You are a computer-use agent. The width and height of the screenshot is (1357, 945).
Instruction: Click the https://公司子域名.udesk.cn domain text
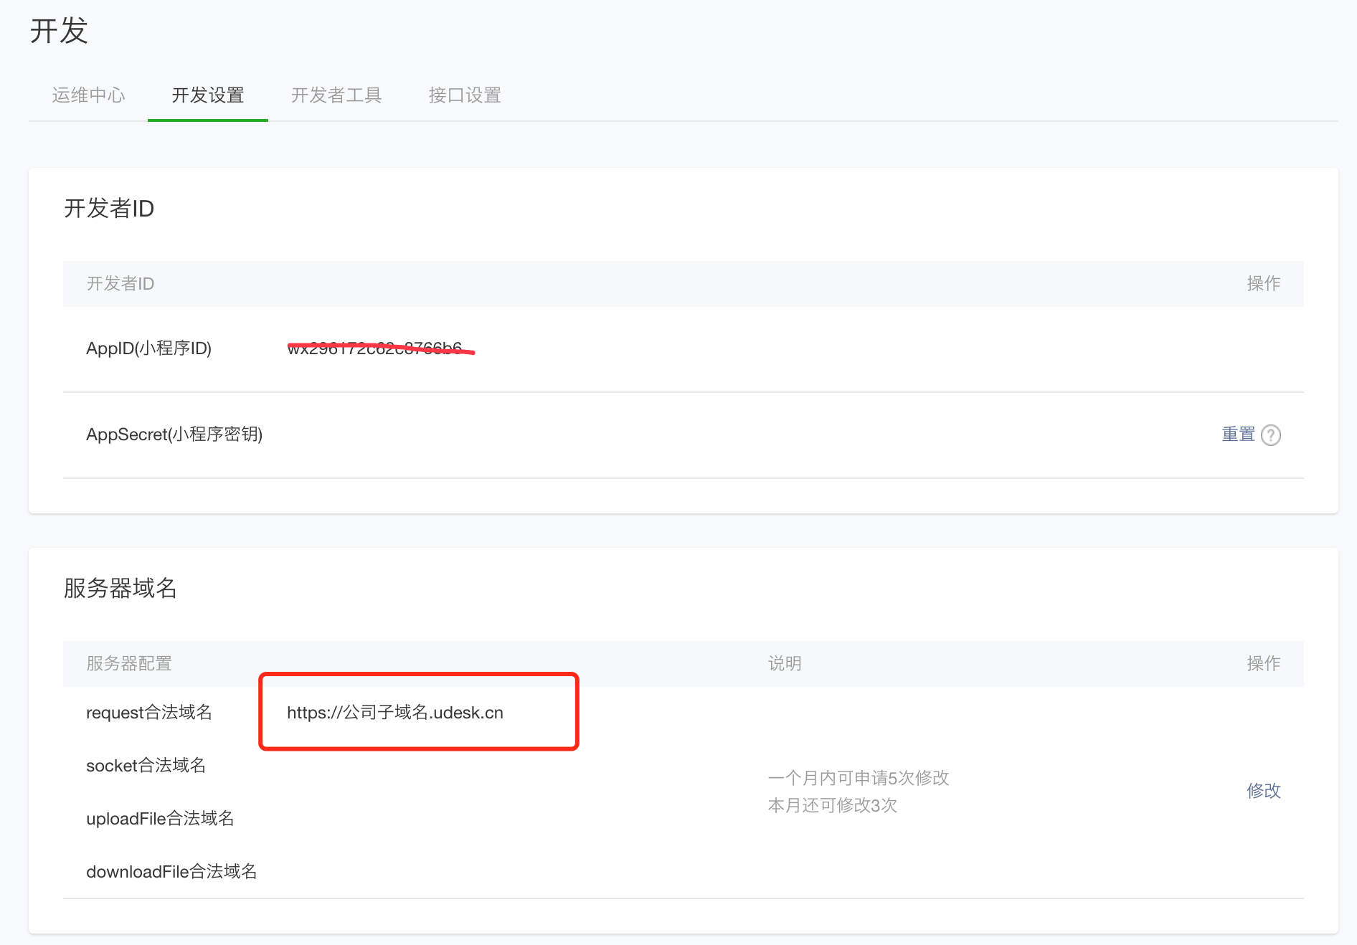(x=395, y=713)
